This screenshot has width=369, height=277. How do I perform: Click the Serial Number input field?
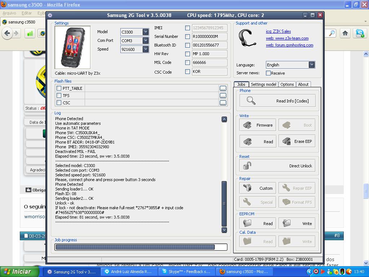tap(209, 36)
